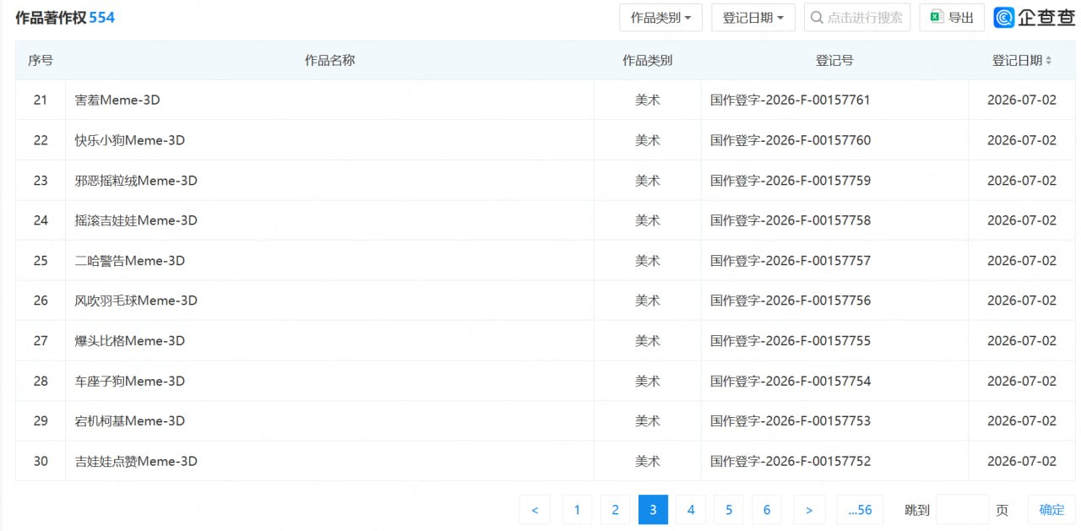Open the 登记日期 filter dropdown
Image resolution: width=1081 pixels, height=531 pixels.
pos(753,18)
